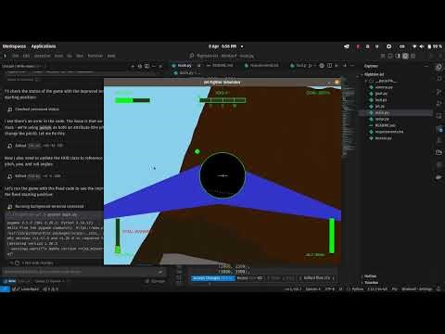Click the line and column indicator in status bar
The width and height of the screenshot is (445, 334).
coord(293,289)
